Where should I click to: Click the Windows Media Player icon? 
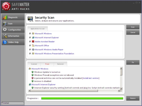(33, 49)
